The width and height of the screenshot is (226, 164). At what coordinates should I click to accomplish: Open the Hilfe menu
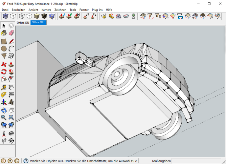click(109, 10)
